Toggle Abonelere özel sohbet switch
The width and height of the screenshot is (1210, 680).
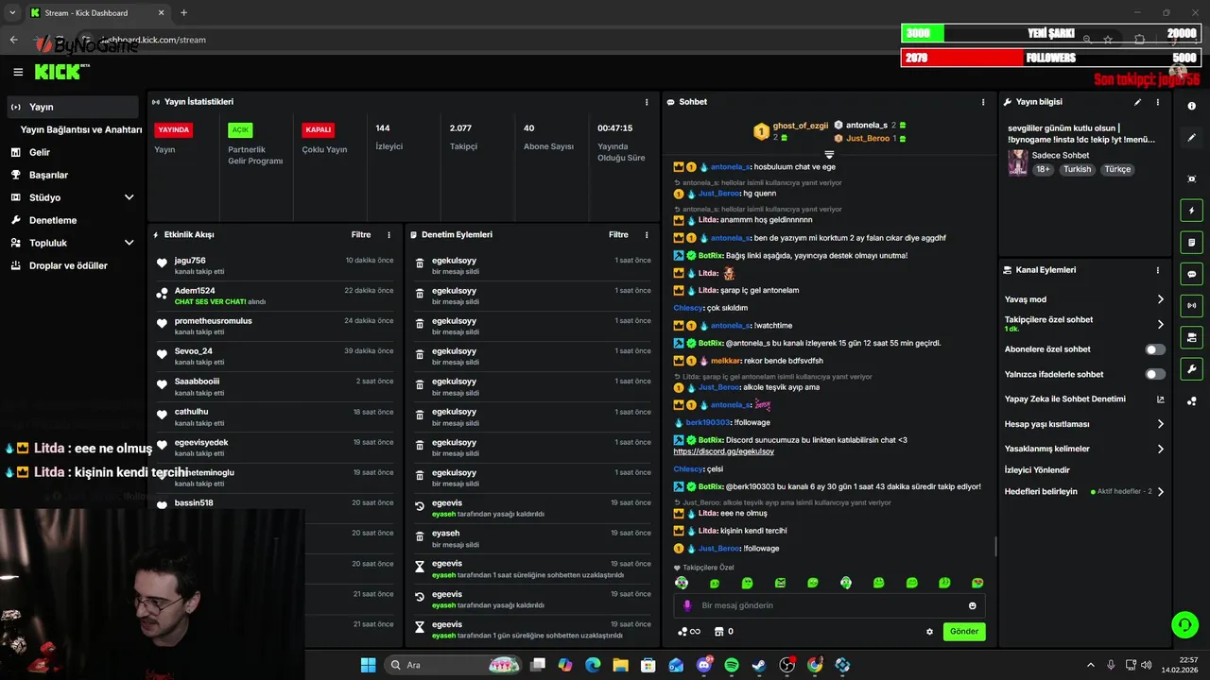pos(1155,349)
